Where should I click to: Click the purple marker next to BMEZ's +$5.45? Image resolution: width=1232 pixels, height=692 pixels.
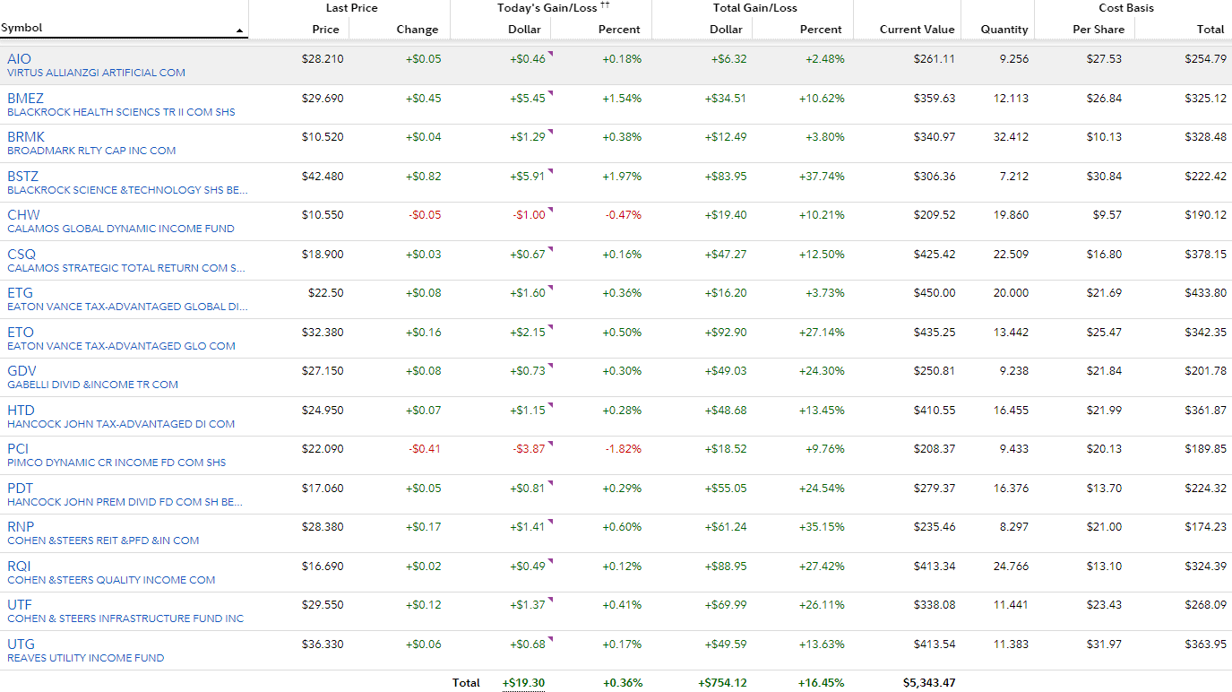(x=550, y=93)
